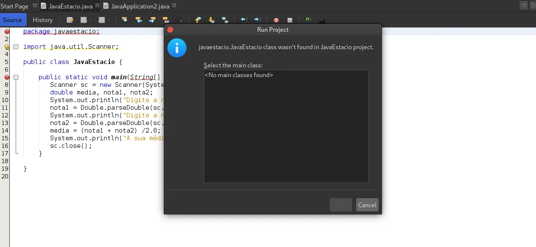Start macro recording red dot

[x=276, y=20]
